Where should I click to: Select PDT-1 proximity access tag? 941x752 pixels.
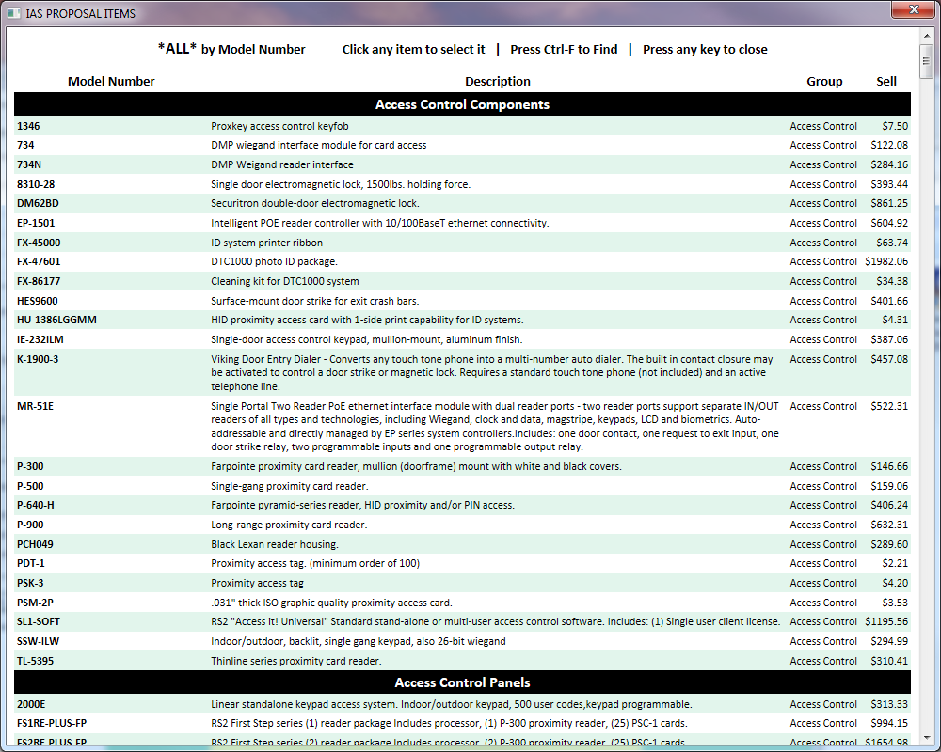pos(462,563)
